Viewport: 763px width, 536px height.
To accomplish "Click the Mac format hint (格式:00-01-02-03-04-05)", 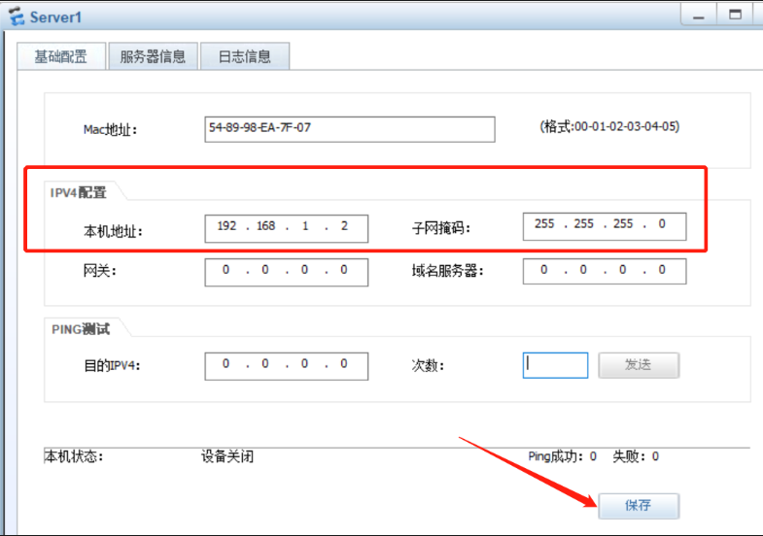I will click(x=609, y=127).
